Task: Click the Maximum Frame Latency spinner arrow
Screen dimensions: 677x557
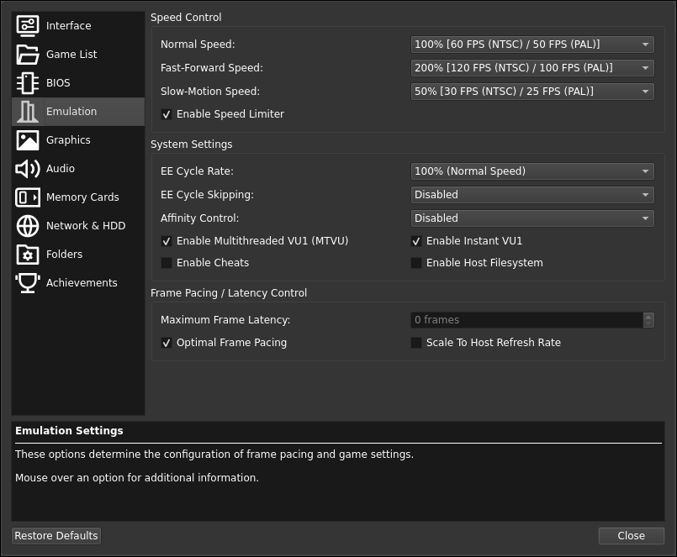Action: point(648,319)
